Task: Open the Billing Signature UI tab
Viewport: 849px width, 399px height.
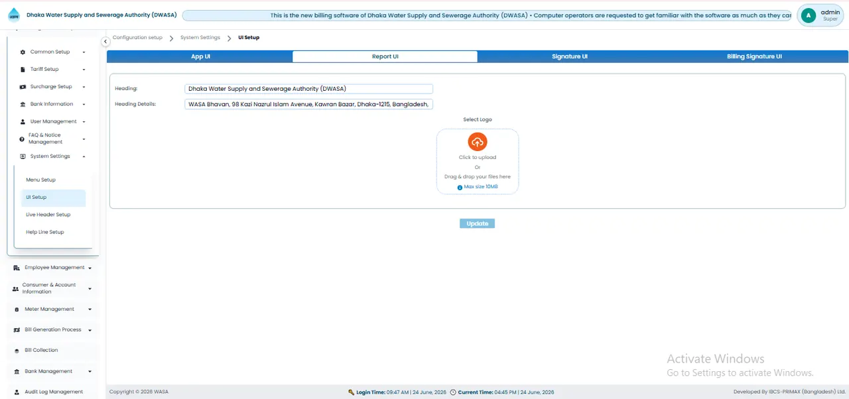Action: (754, 56)
